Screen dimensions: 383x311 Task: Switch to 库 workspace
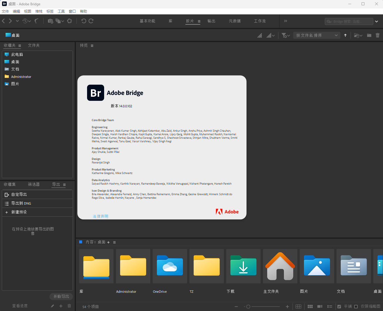tap(171, 21)
